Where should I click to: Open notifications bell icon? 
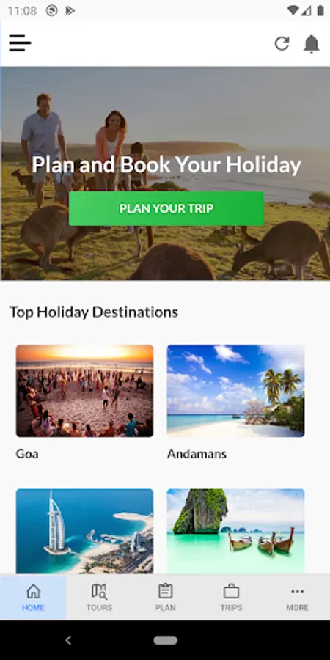click(x=312, y=43)
